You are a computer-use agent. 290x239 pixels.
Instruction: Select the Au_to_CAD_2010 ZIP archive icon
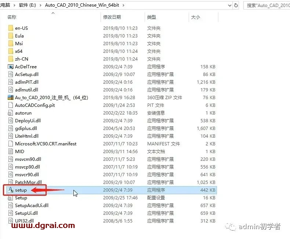tap(11, 98)
